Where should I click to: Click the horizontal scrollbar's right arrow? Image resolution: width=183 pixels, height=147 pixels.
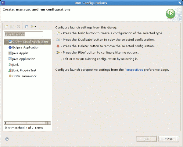coord(48,123)
